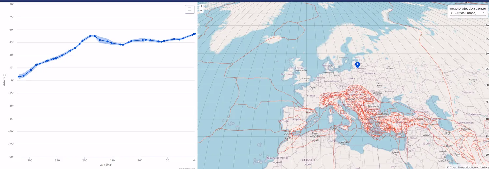
Task: Click the 'latitude (°)' vertical axis title
Action: 4,80
